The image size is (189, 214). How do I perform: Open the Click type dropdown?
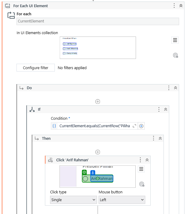click(73, 200)
